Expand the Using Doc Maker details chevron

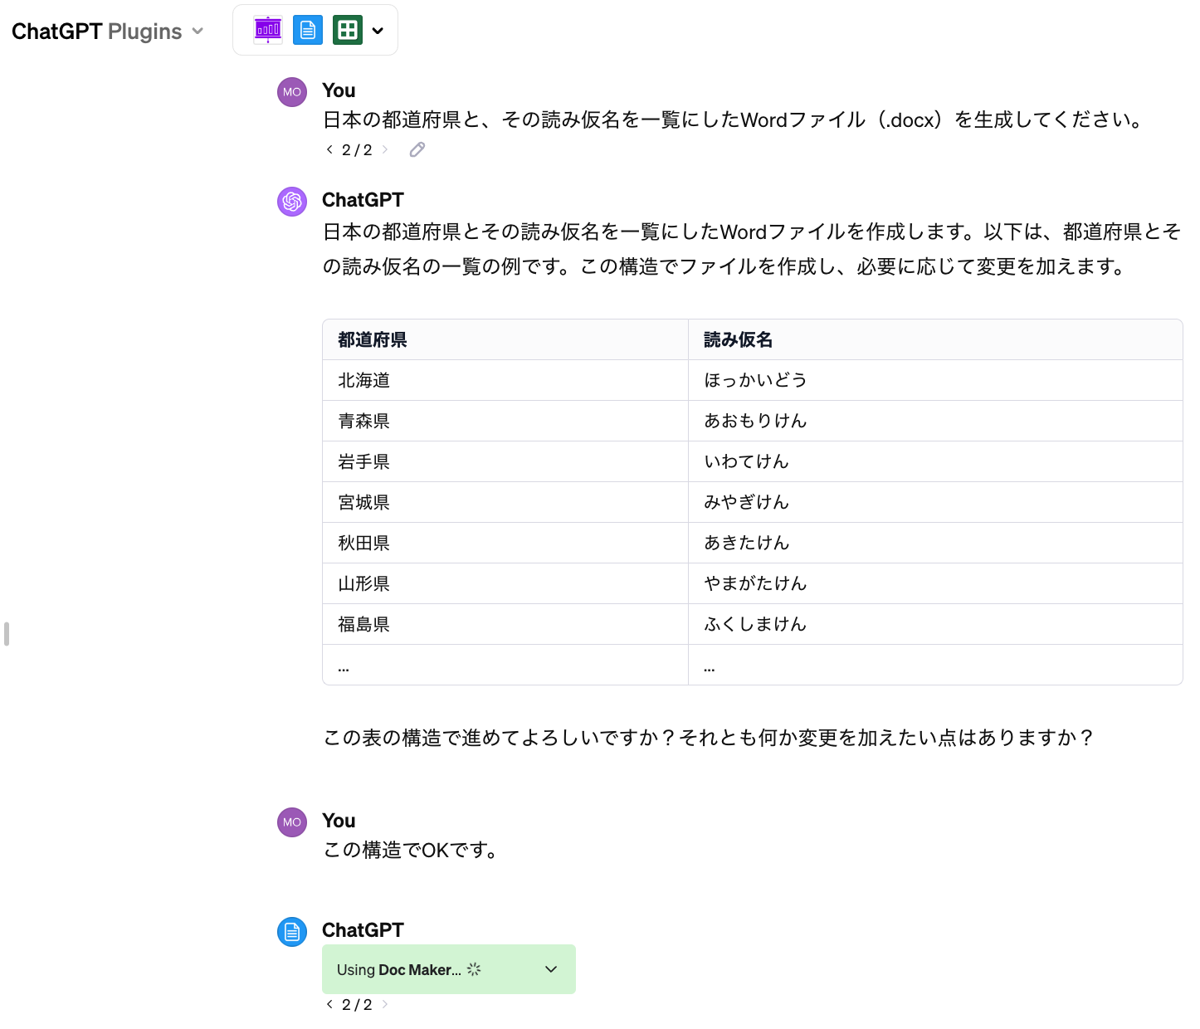(x=551, y=969)
